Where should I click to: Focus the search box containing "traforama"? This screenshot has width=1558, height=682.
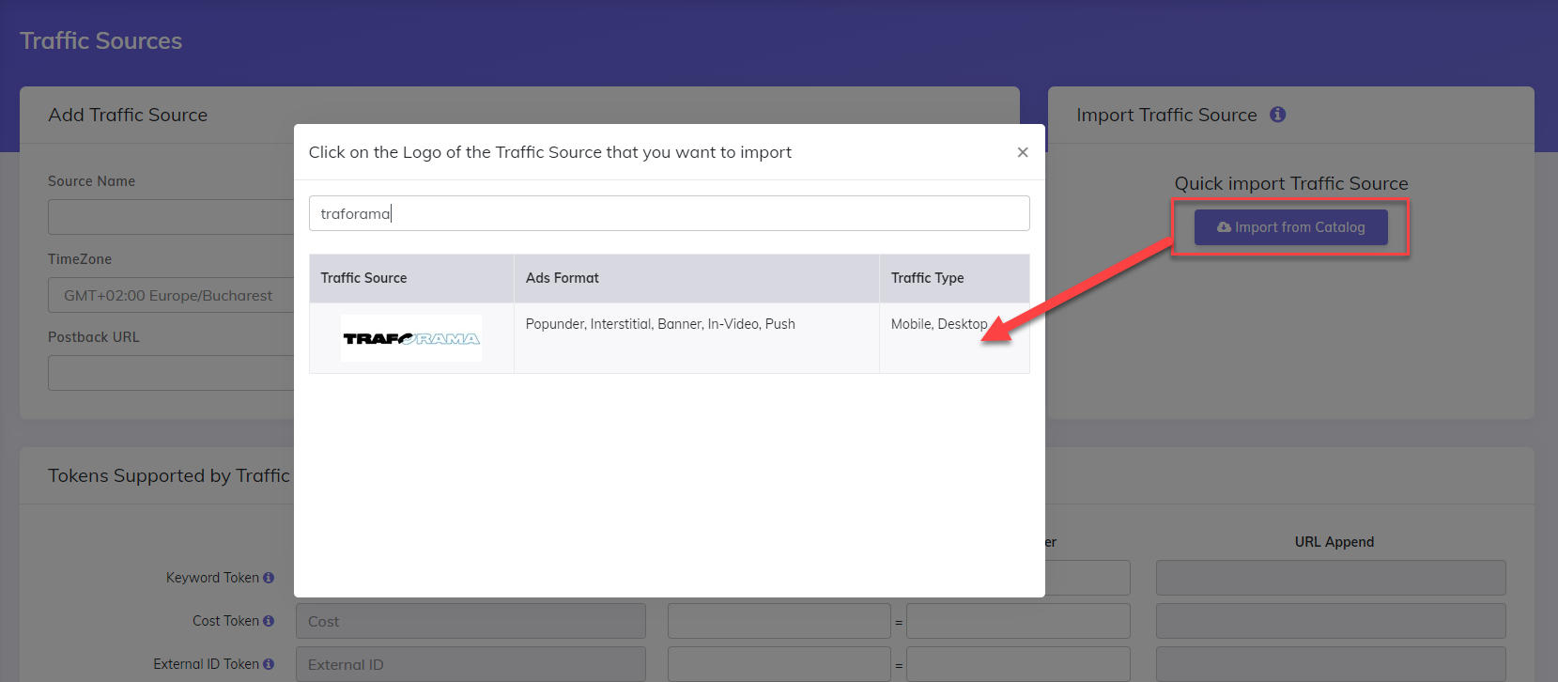669,213
